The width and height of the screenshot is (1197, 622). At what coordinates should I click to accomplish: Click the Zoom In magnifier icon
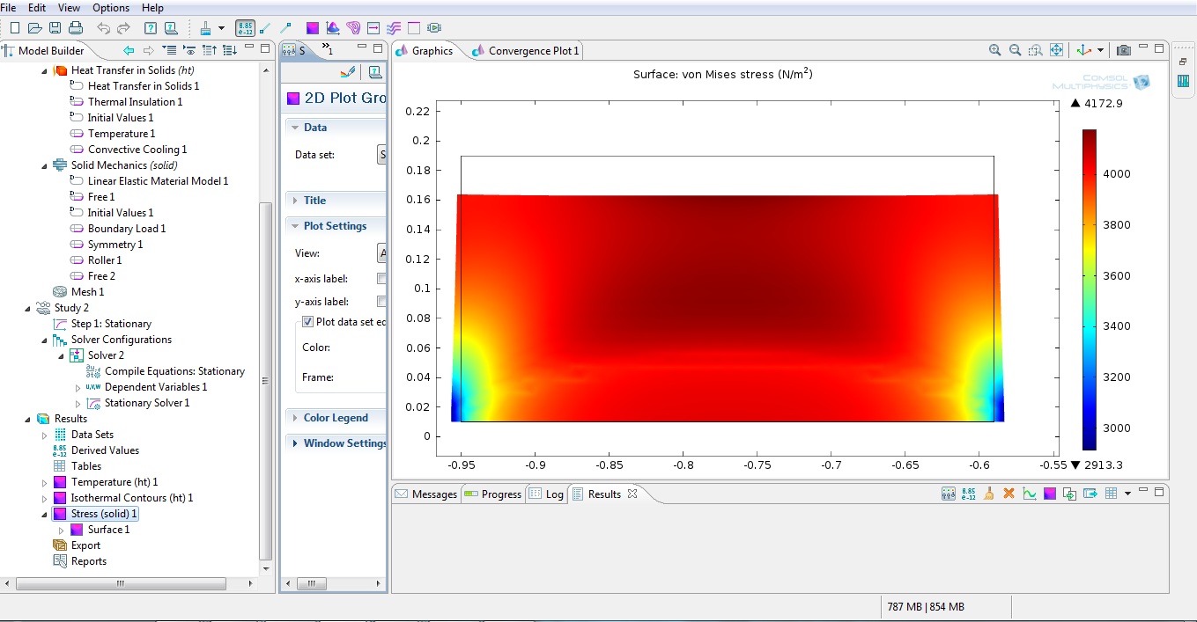click(994, 50)
